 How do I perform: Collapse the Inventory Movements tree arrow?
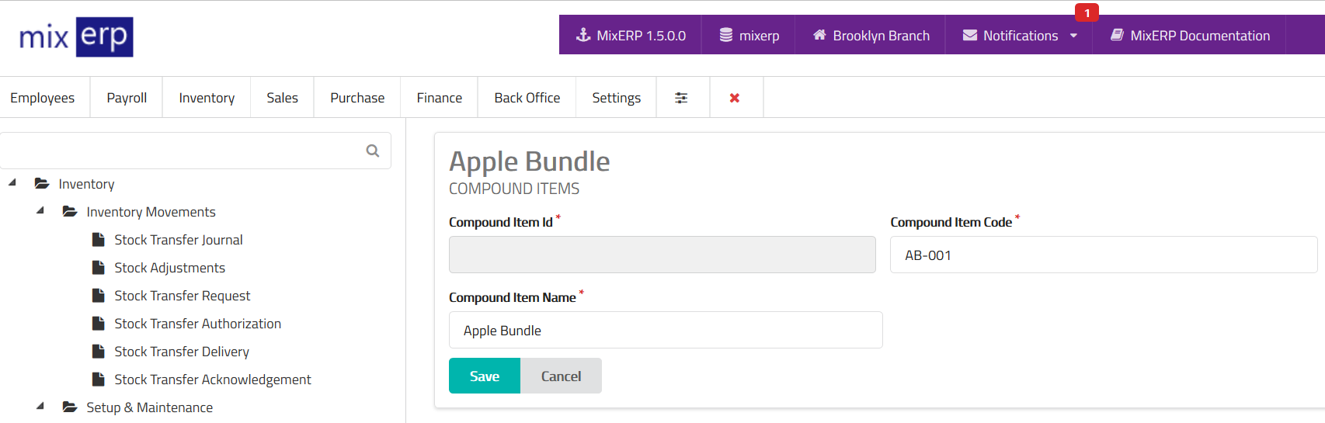pos(40,211)
